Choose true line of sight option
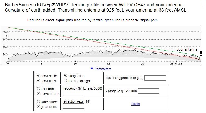Screen dimensions: 206x113 65,81
